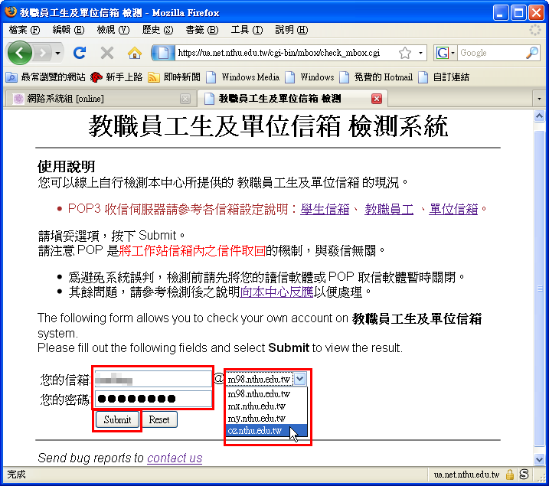Click the S icon in status bar
Screen dimensions: 549x486
tap(524, 475)
